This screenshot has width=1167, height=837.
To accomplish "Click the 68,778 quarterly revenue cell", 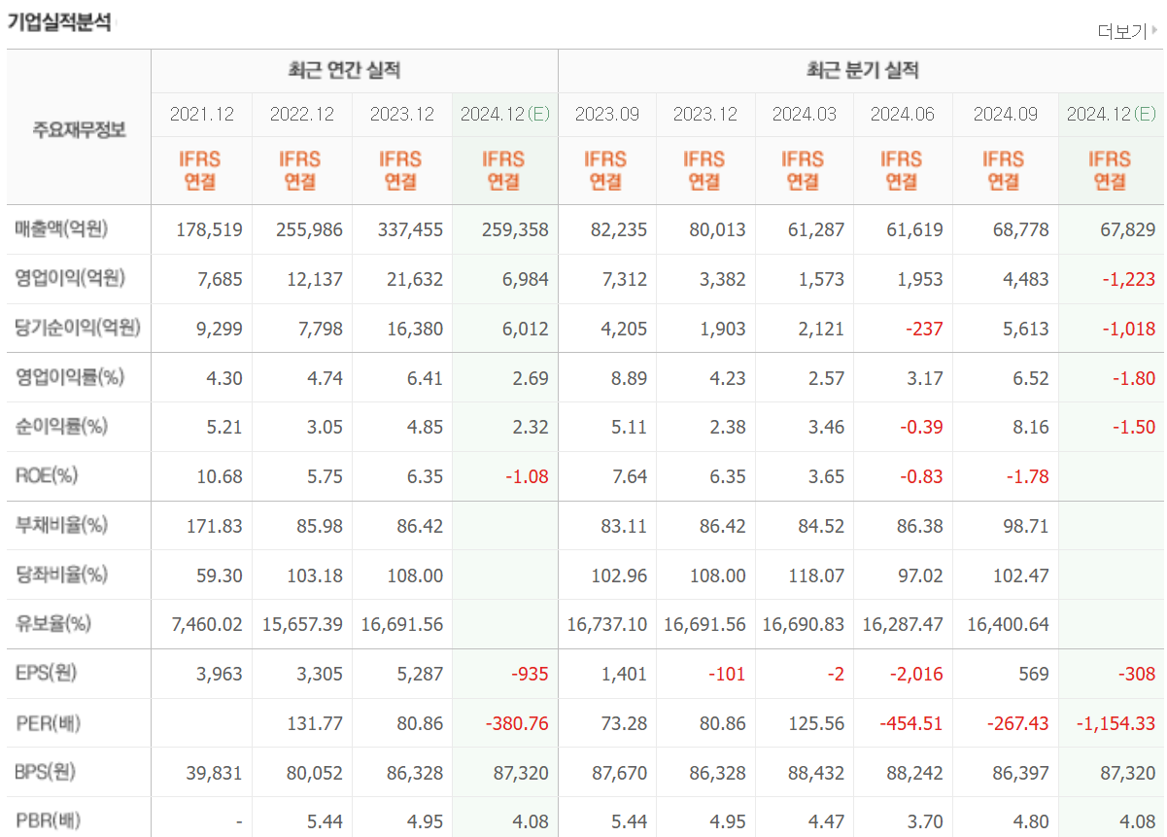I will pyautogui.click(x=1020, y=230).
